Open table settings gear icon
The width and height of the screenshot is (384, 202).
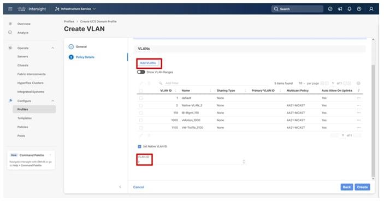pos(358,83)
